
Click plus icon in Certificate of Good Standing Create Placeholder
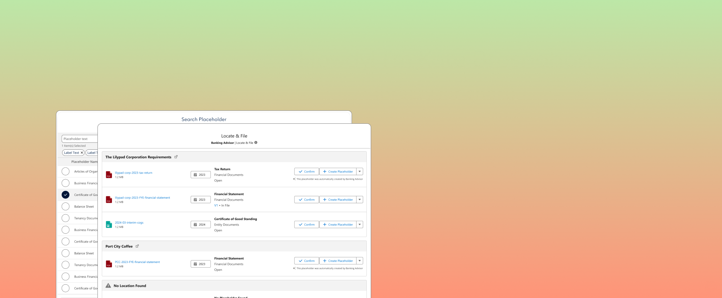(325, 224)
